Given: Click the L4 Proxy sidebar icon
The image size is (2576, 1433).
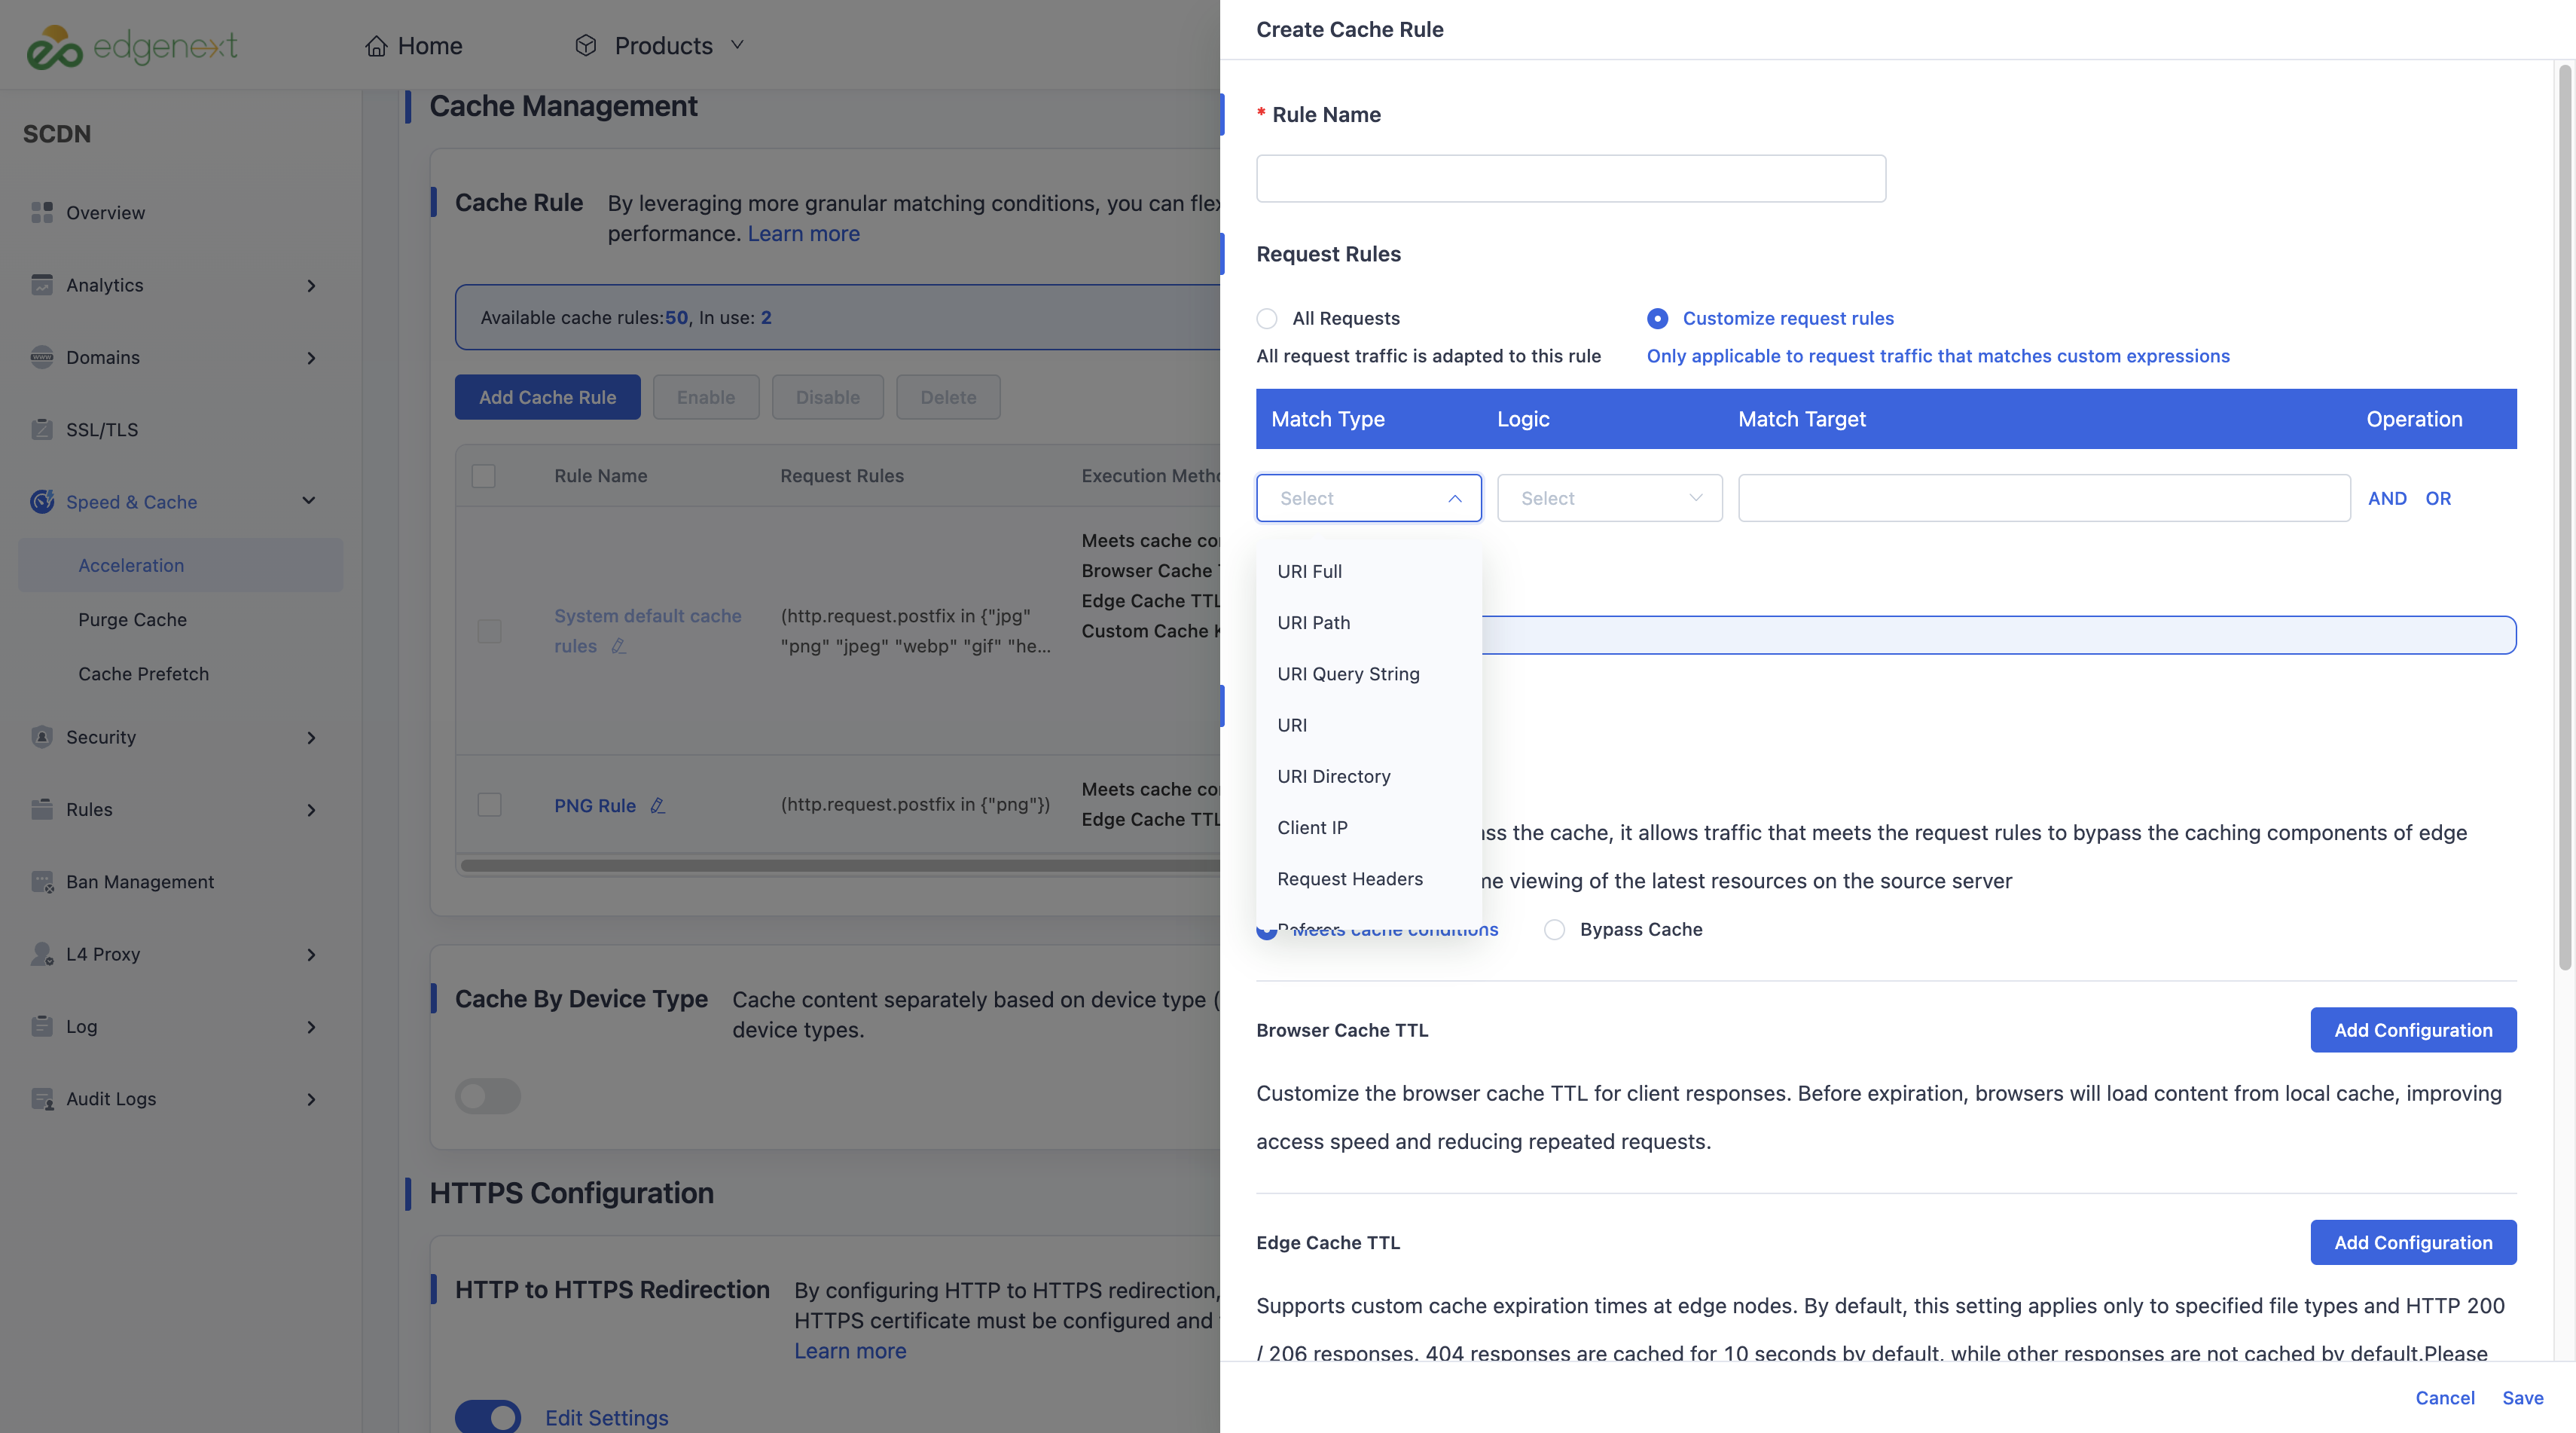Looking at the screenshot, I should coord(42,954).
